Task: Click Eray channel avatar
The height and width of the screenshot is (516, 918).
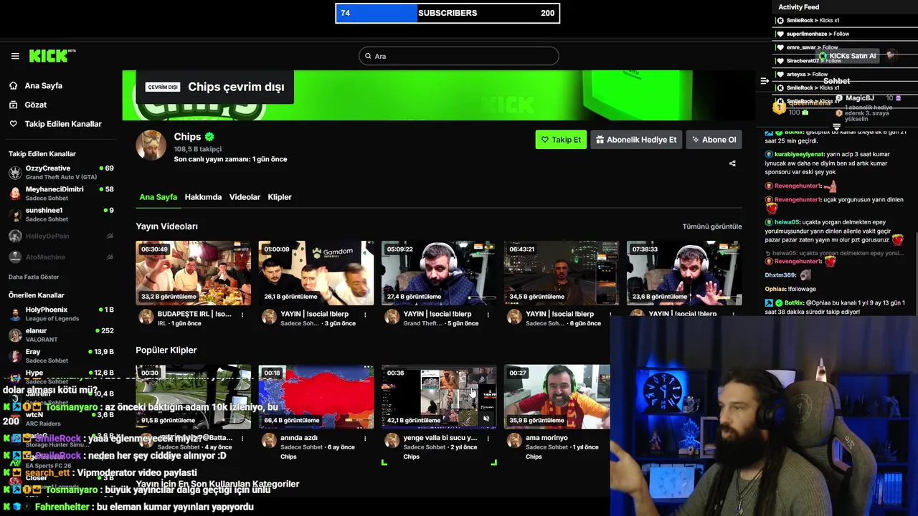Action: [x=15, y=356]
